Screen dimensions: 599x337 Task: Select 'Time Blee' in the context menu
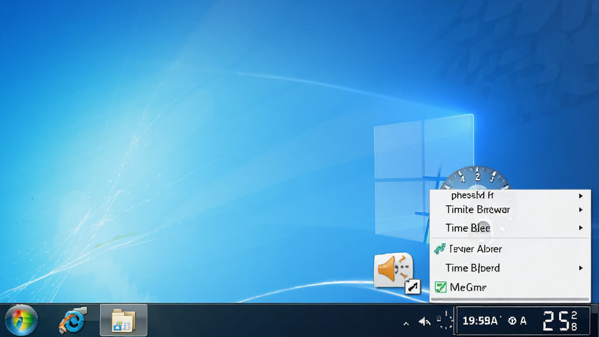pyautogui.click(x=510, y=228)
